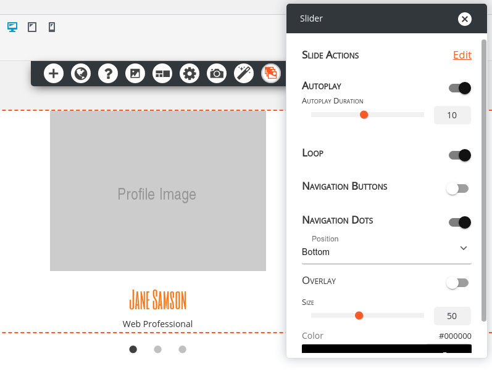
Task: Switch to desktop preview mode
Action: click(12, 27)
